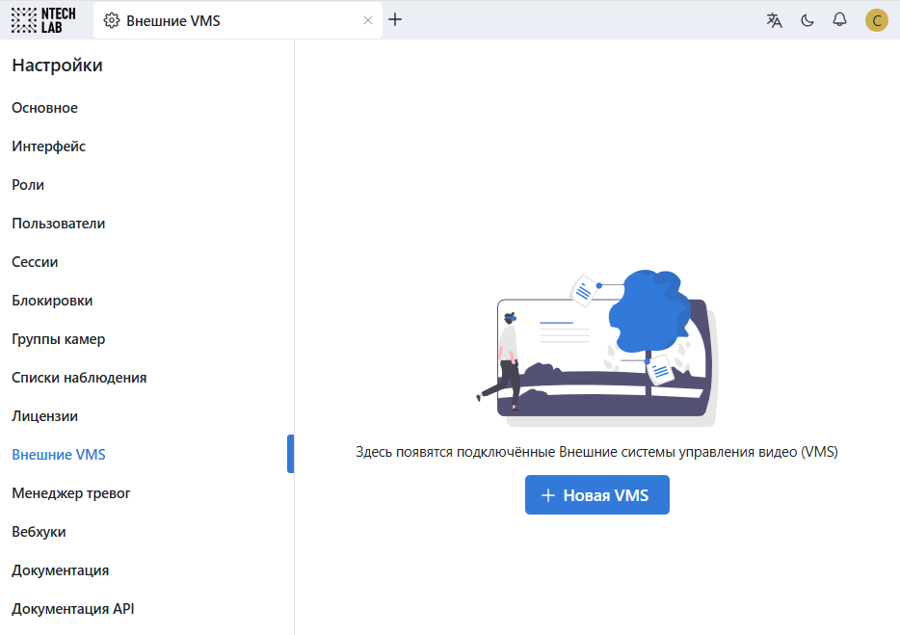Select Сессии in the sidebar

coord(35,262)
